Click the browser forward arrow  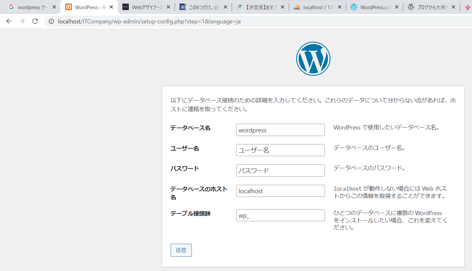coord(22,21)
